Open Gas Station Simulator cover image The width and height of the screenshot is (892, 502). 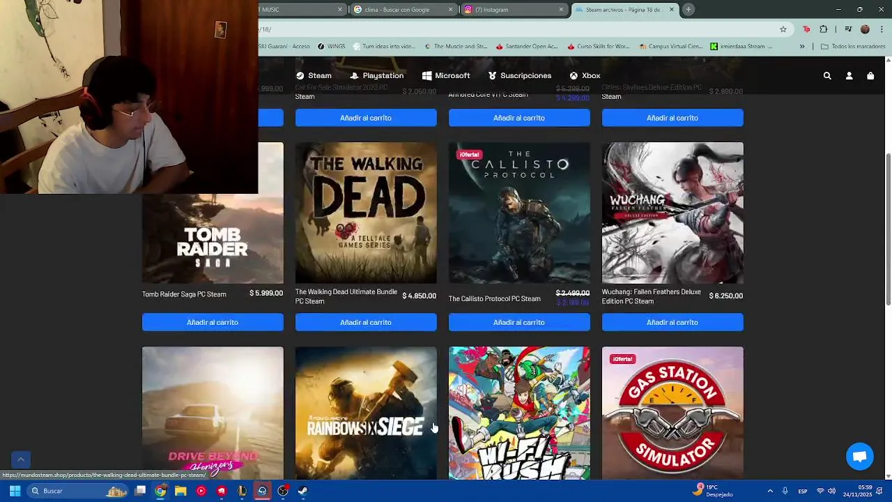(672, 413)
